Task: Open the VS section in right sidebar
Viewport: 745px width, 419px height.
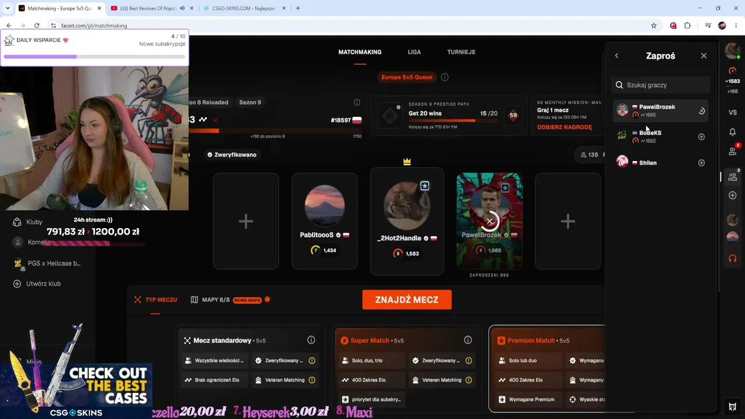Action: pos(733,112)
